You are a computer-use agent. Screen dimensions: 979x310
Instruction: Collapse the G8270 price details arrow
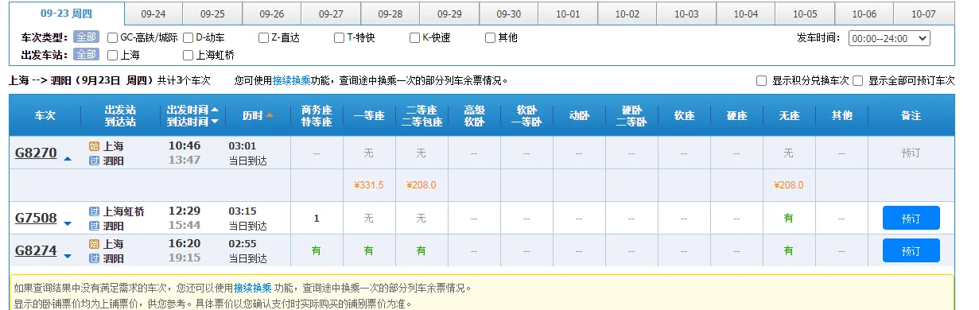(68, 159)
